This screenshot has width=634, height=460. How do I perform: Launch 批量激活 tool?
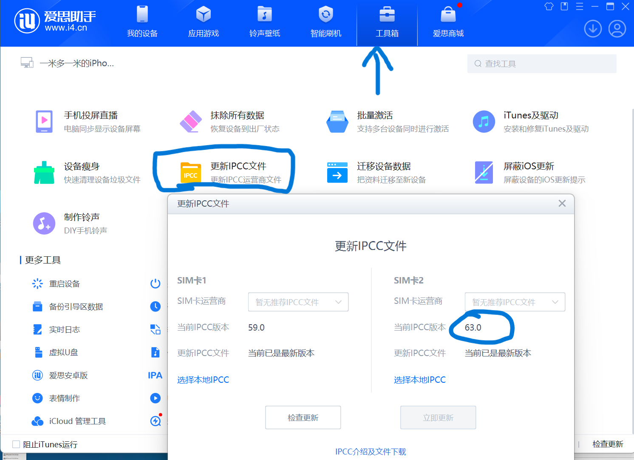tap(388, 122)
